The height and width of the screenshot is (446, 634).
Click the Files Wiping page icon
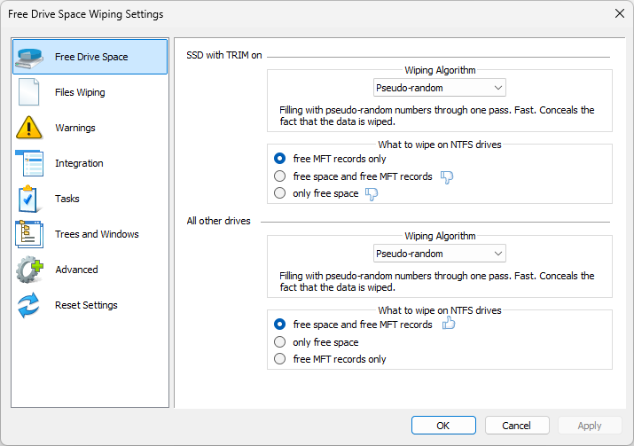click(x=29, y=92)
